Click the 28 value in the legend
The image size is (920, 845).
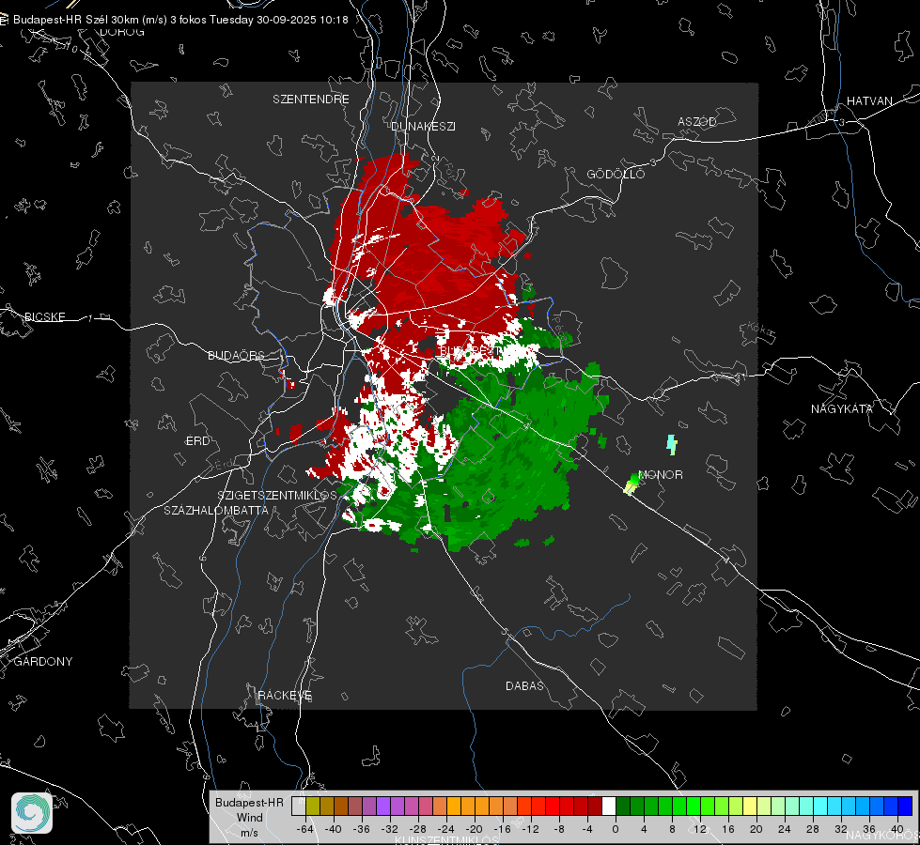pos(813,829)
